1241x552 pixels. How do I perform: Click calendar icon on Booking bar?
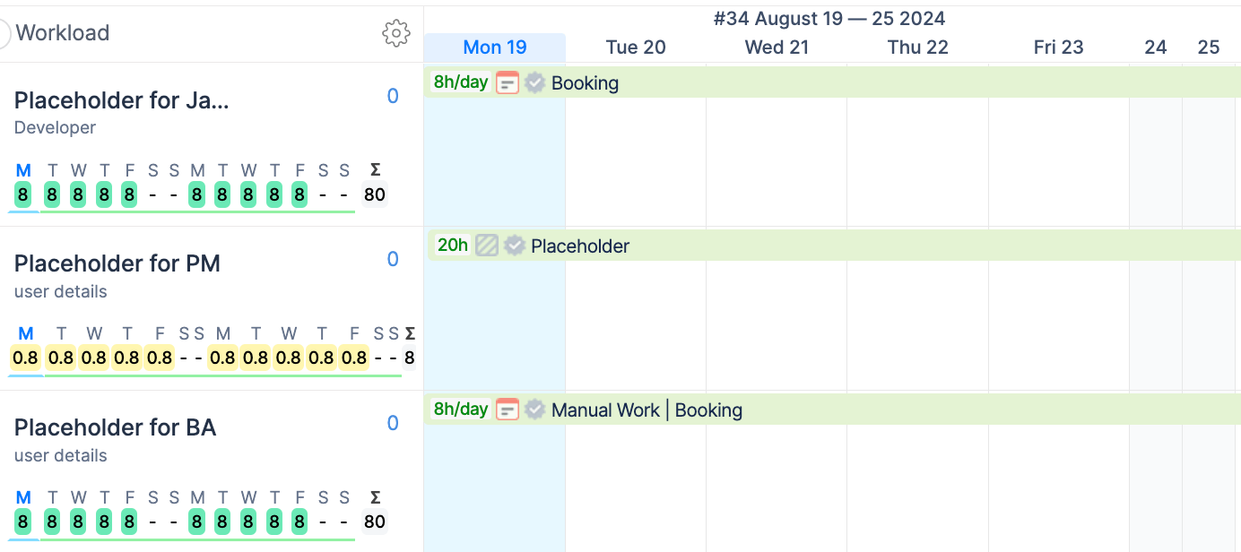[x=508, y=83]
